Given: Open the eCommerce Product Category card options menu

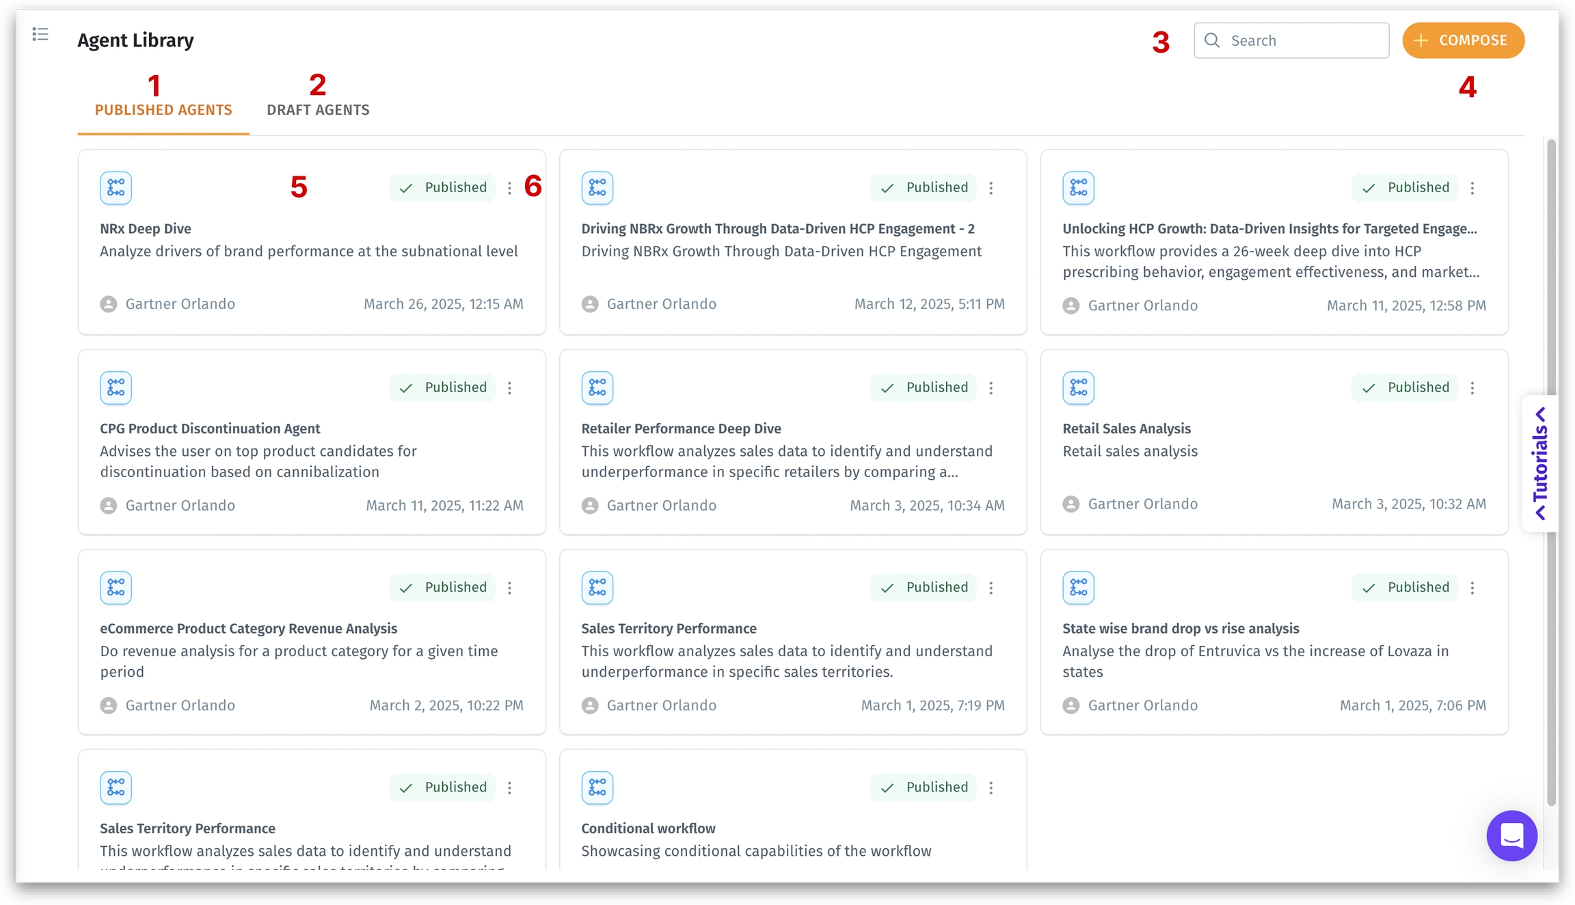Looking at the screenshot, I should [509, 588].
